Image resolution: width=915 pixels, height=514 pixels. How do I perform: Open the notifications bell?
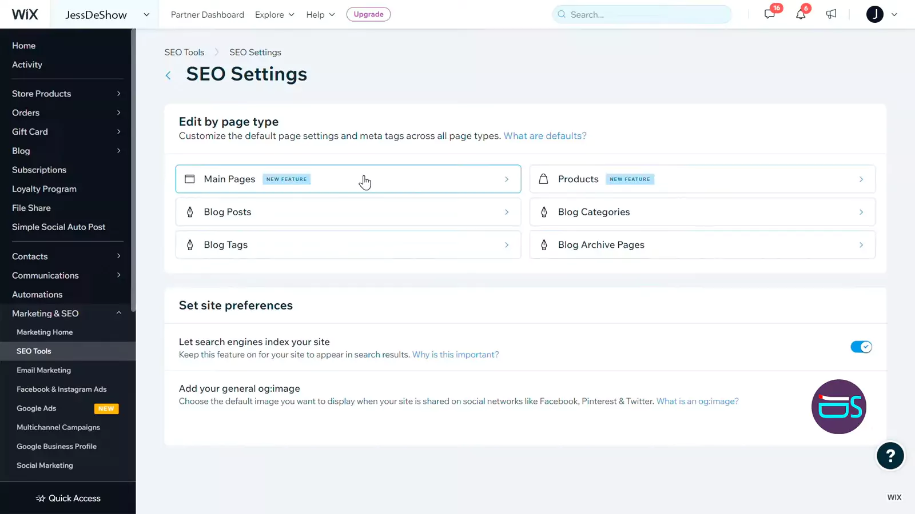(801, 14)
